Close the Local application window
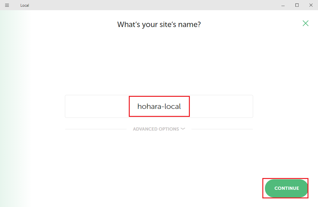This screenshot has height=207, width=318. pyautogui.click(x=311, y=5)
